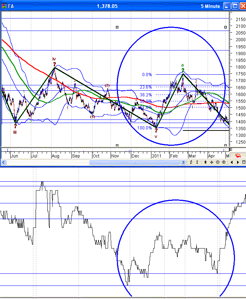Click the 1,378.05 price in title bar
The image size is (246, 299).
(107, 6)
